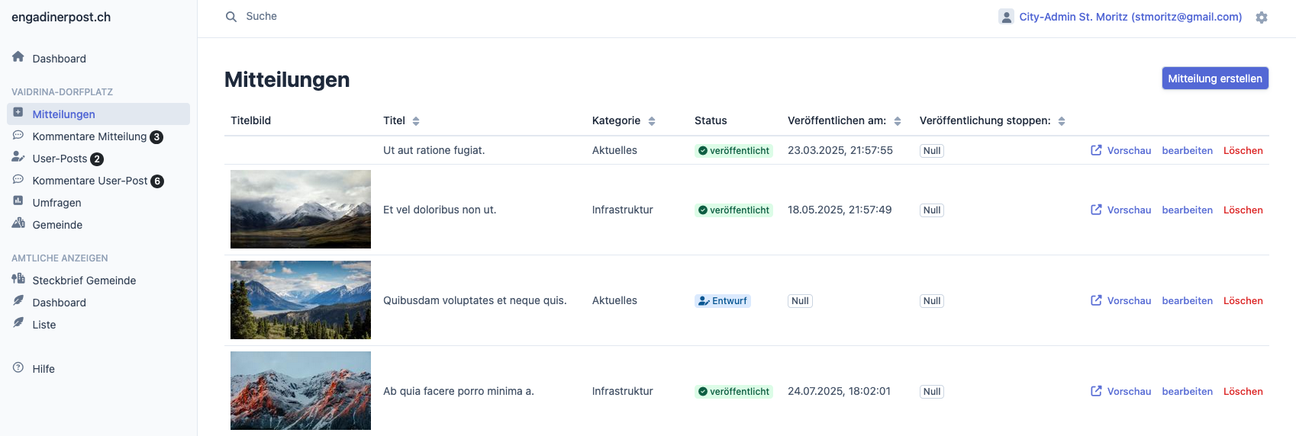The width and height of the screenshot is (1296, 436).
Task: Click the settings gear icon
Action: point(1261,17)
